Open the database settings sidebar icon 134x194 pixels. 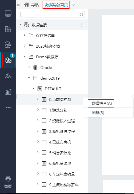8,45
